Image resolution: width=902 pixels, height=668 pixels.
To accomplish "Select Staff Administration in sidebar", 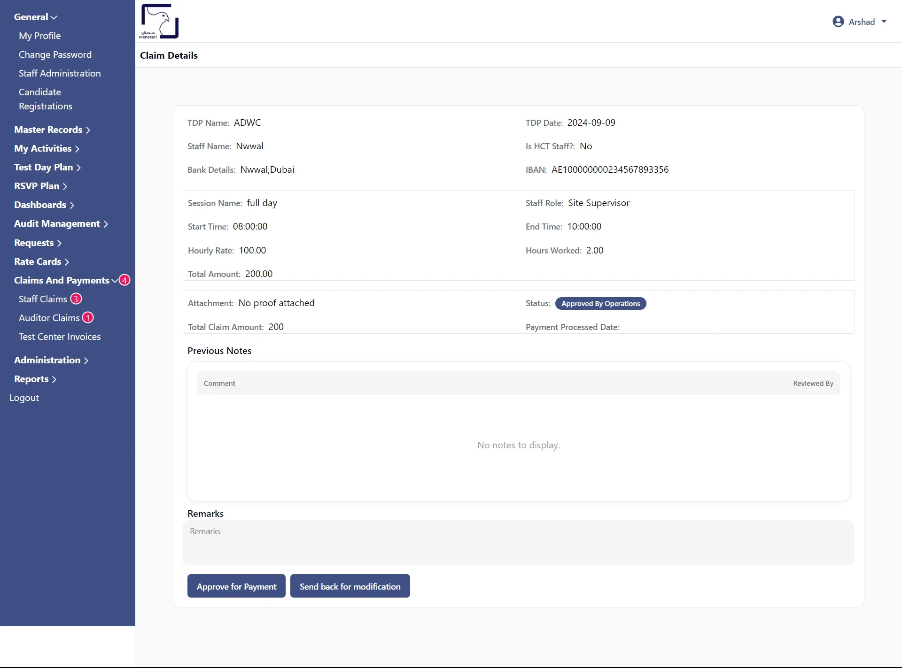I will (x=60, y=73).
